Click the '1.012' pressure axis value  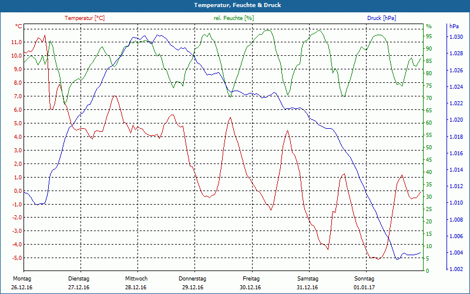pos(456,186)
